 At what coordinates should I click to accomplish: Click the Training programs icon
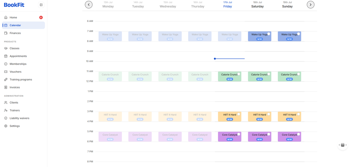(6, 80)
